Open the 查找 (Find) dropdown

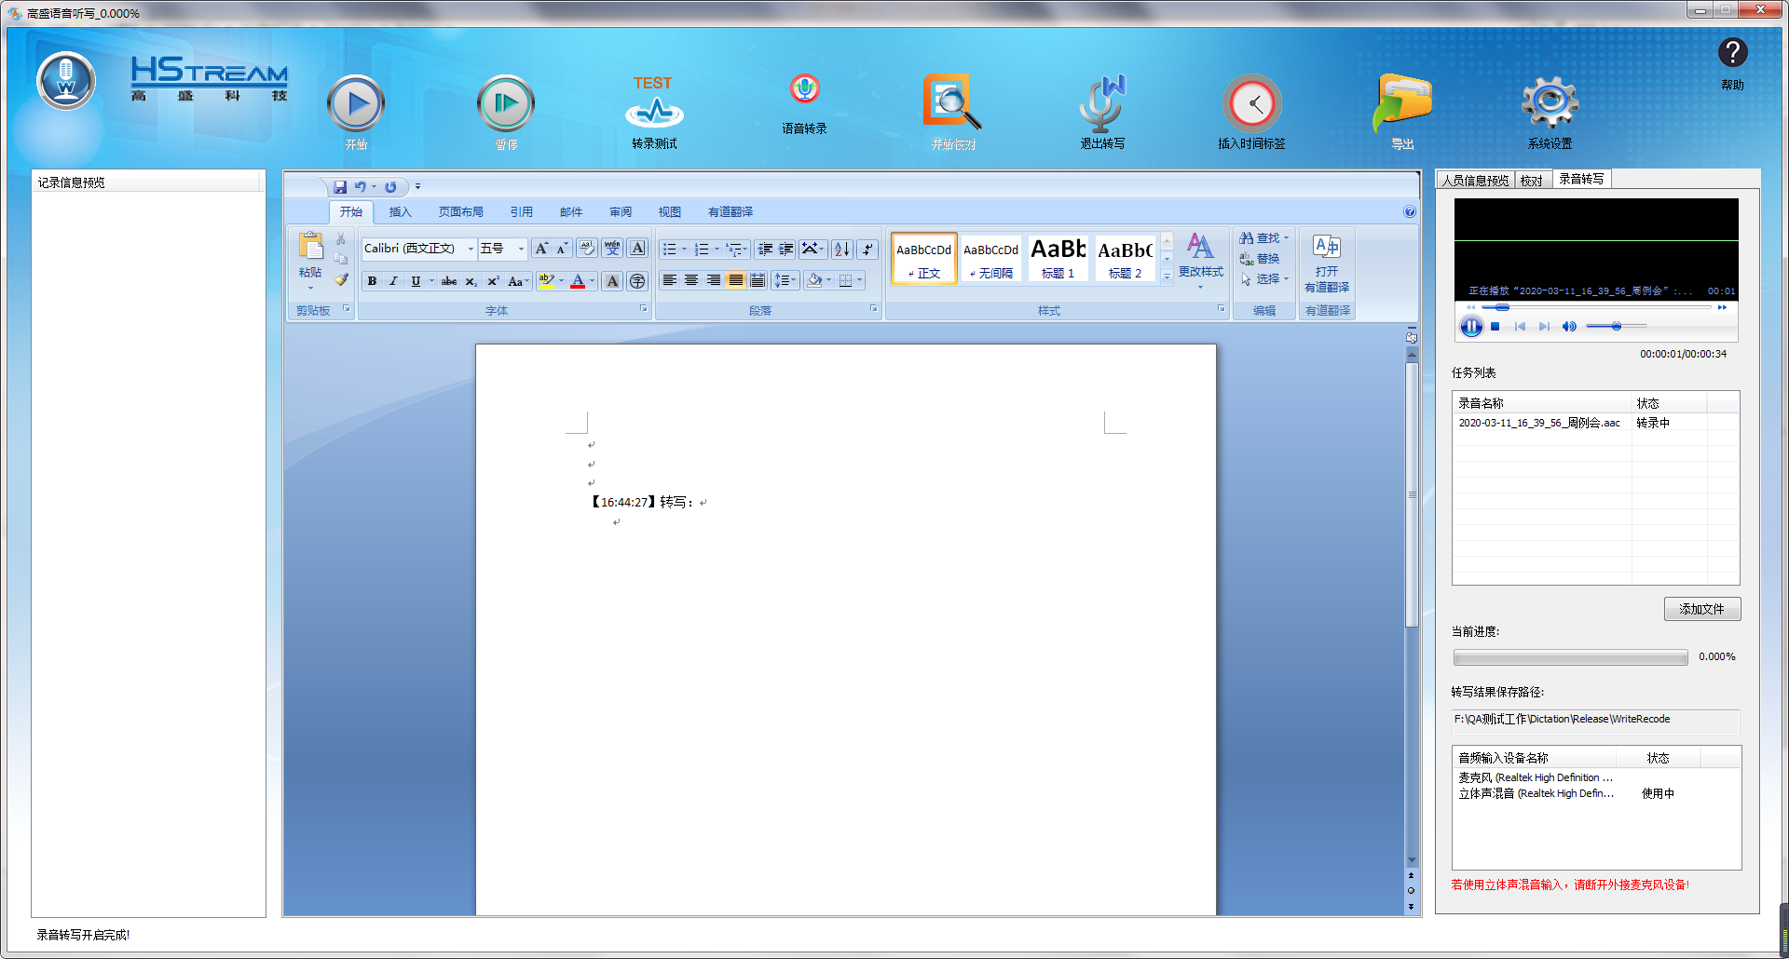pyautogui.click(x=1264, y=238)
